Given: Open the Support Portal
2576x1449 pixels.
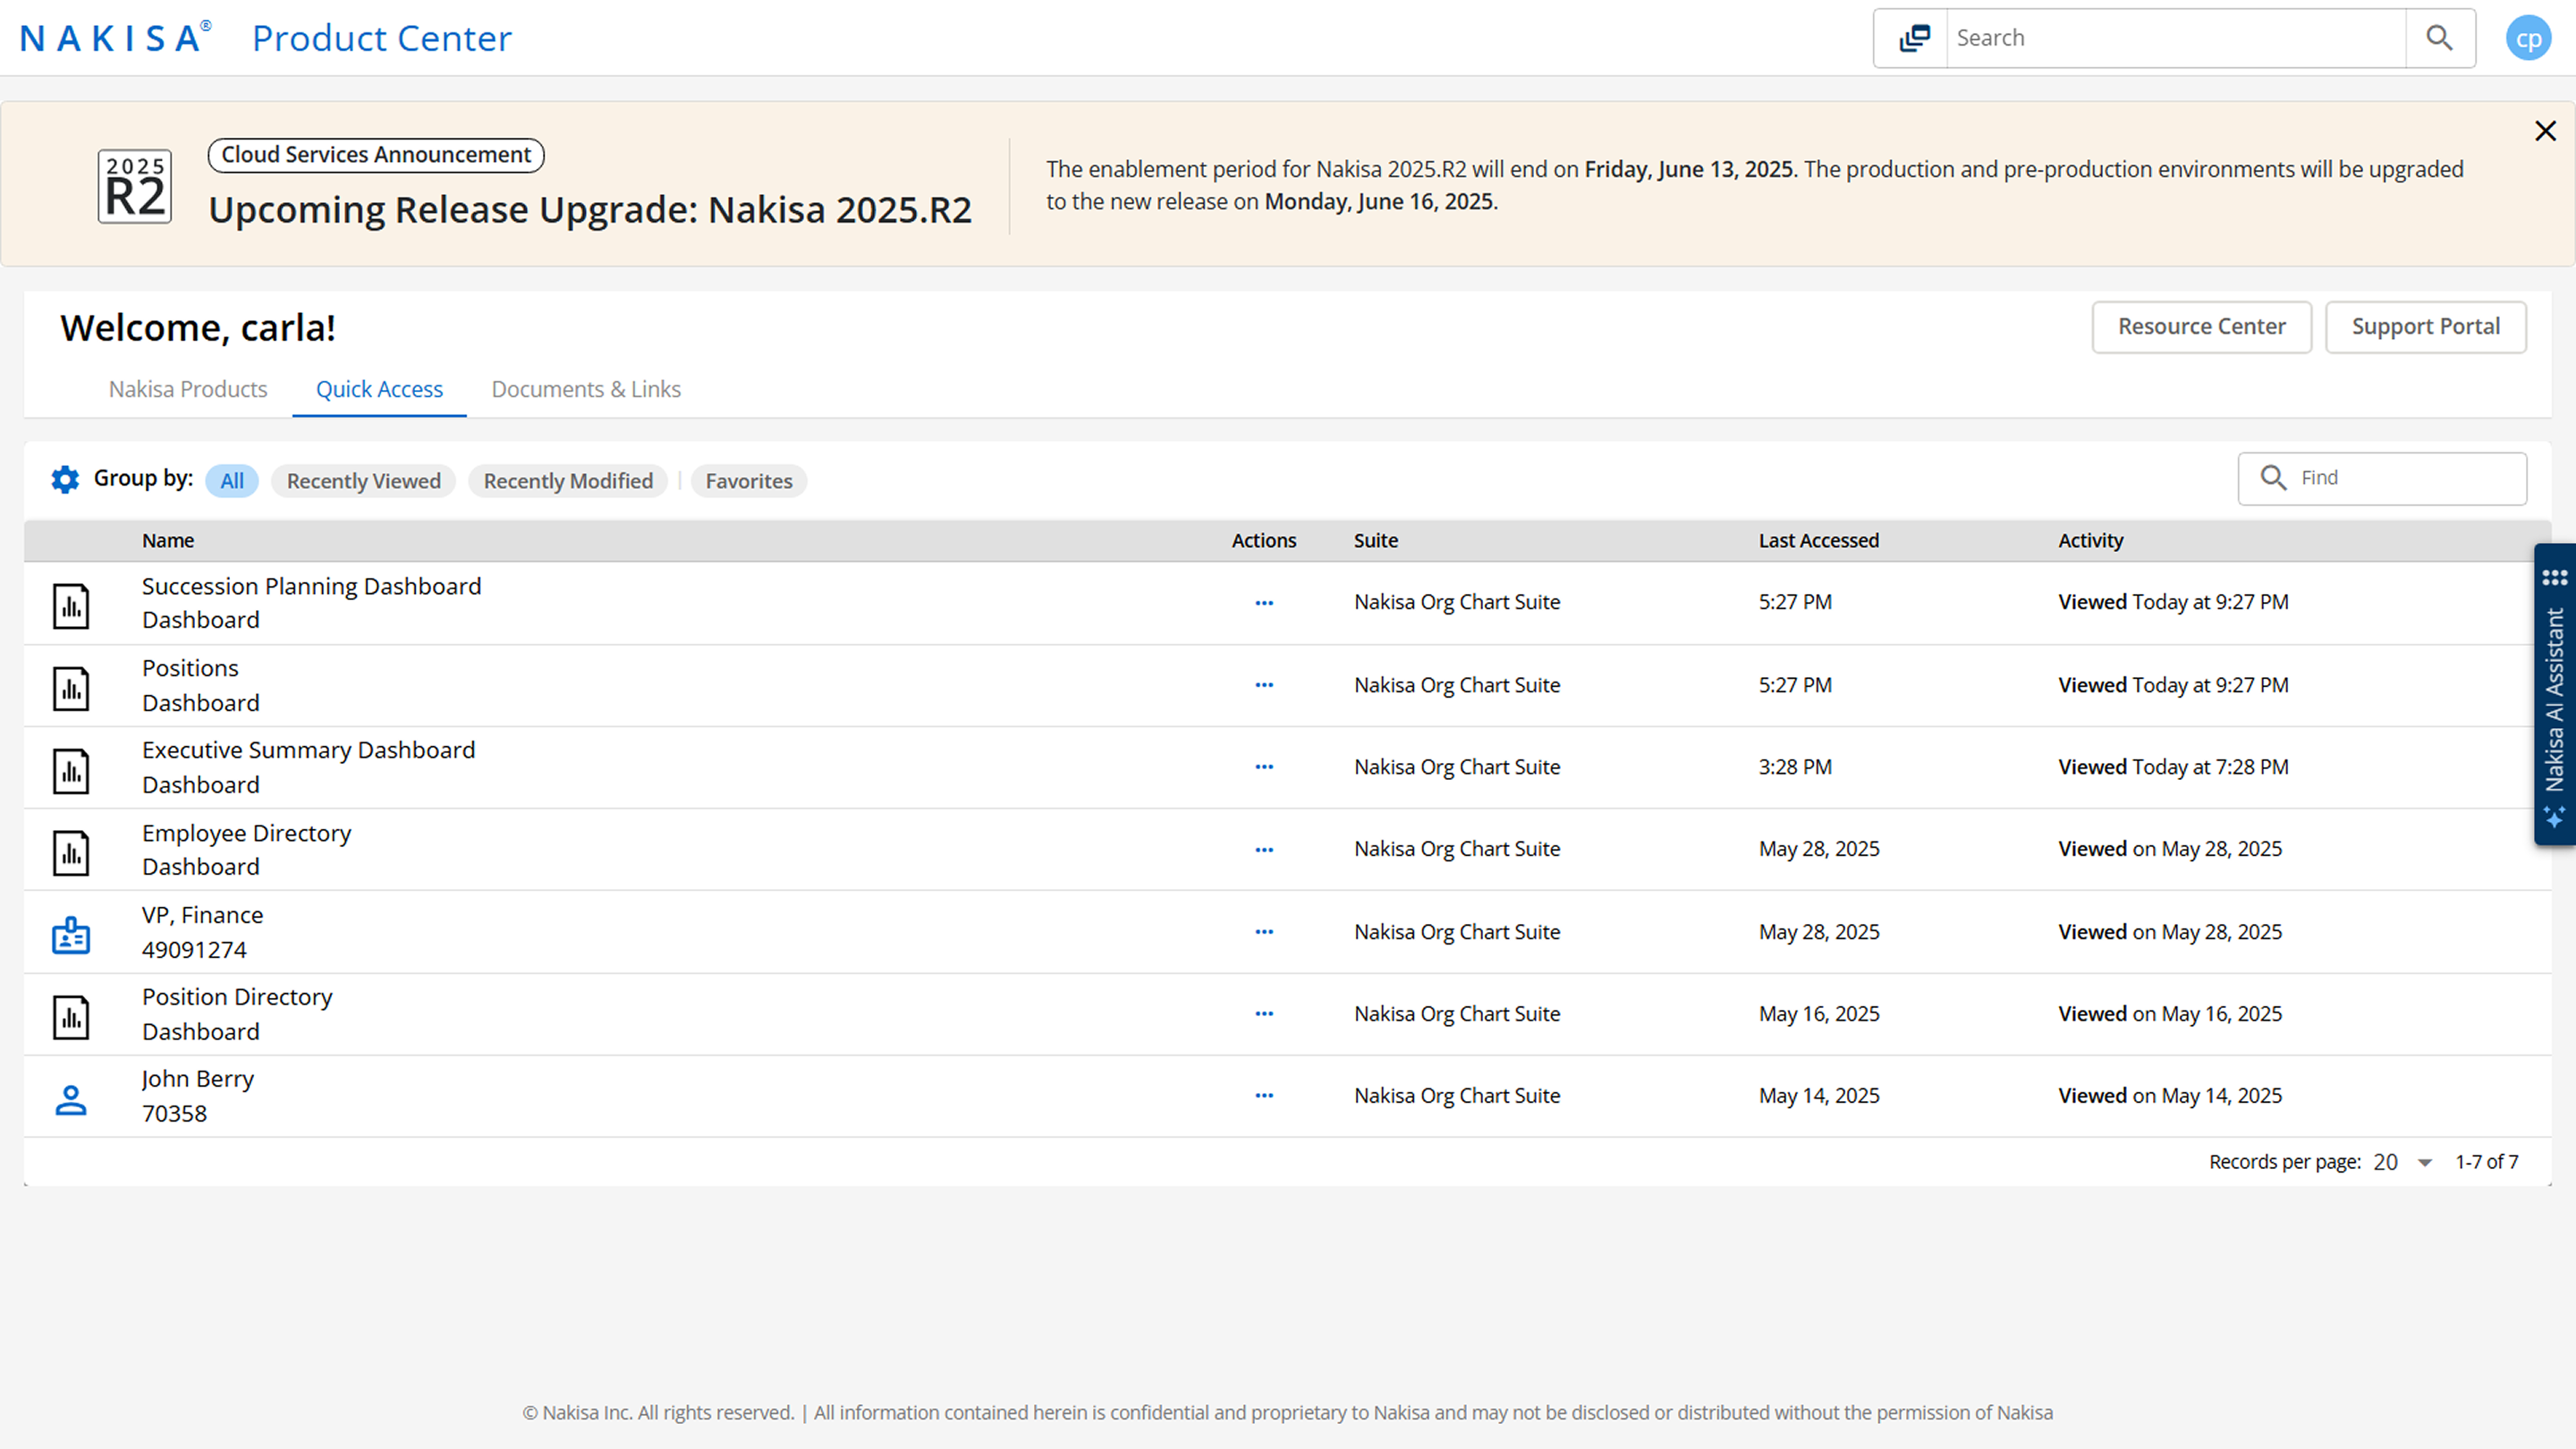Looking at the screenshot, I should [x=2426, y=327].
